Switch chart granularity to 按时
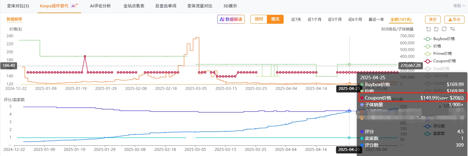468x156 pixels. pos(259,19)
